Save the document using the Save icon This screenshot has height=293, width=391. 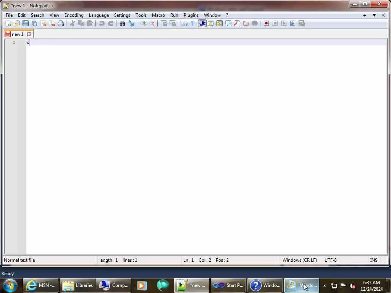click(x=26, y=23)
